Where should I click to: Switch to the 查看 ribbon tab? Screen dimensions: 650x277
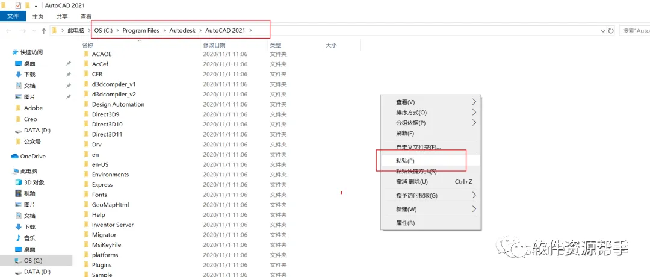[86, 17]
